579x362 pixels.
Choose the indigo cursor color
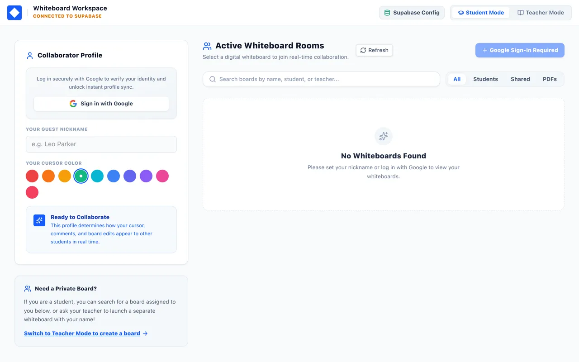tap(130, 176)
